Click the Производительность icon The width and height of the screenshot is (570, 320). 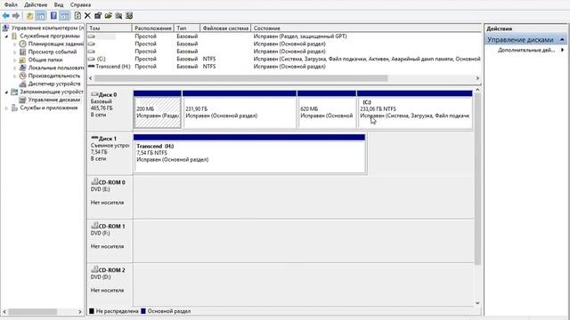tap(22, 76)
